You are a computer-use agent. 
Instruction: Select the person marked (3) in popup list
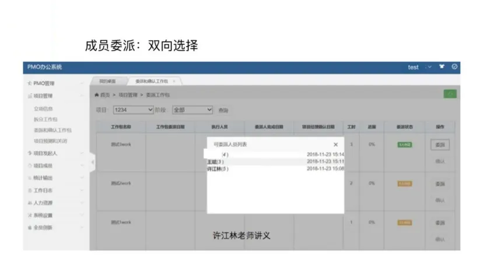click(215, 162)
